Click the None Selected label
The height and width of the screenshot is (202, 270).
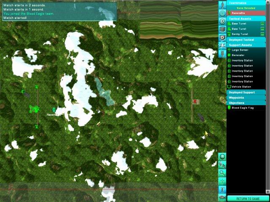click(246, 8)
